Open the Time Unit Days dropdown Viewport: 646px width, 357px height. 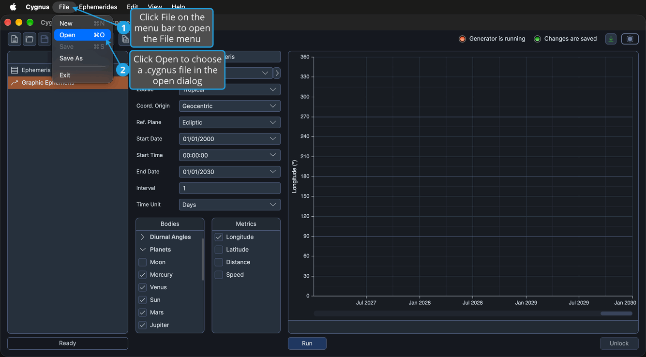230,205
